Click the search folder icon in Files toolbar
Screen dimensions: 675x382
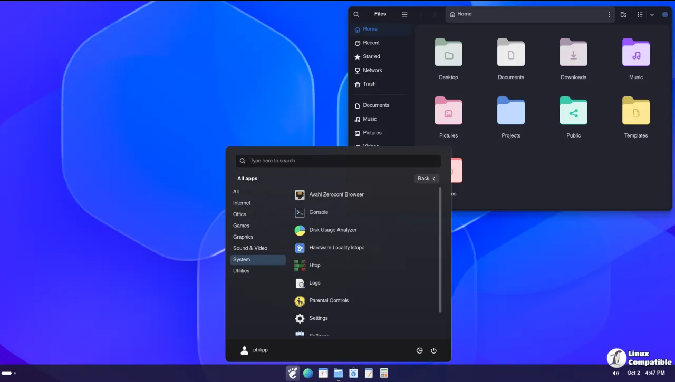tap(623, 15)
